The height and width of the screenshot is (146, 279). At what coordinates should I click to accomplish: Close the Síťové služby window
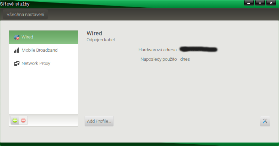271,3
